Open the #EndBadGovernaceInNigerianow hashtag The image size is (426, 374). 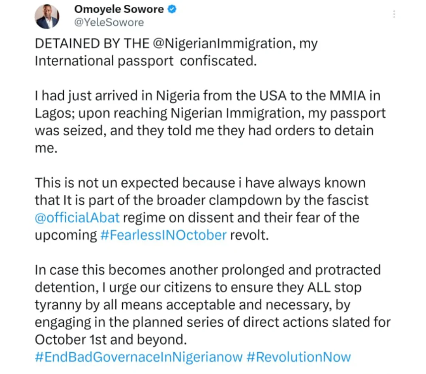point(139,357)
